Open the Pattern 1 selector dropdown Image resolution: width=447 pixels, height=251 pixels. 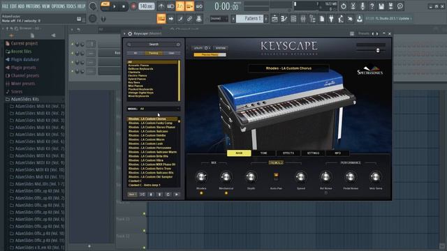click(x=249, y=19)
